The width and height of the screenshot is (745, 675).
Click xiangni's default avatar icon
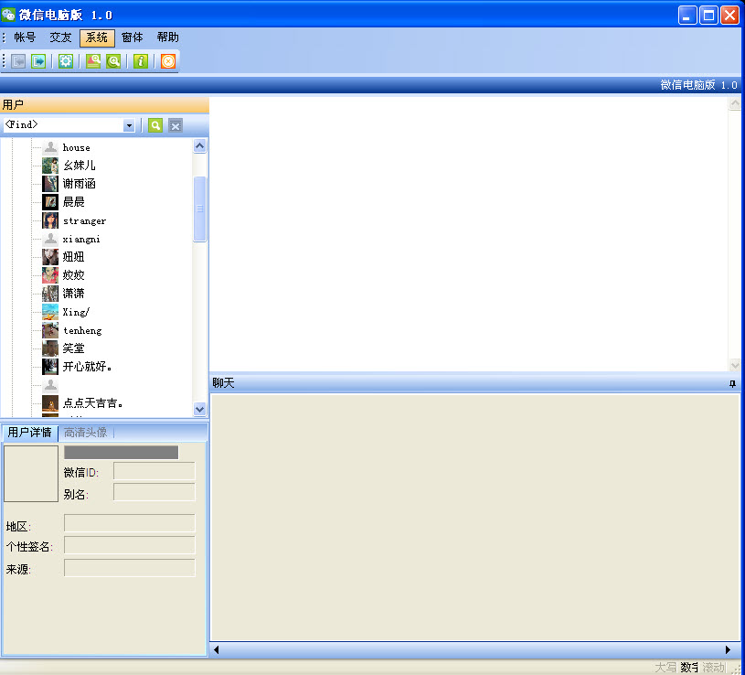[50, 239]
